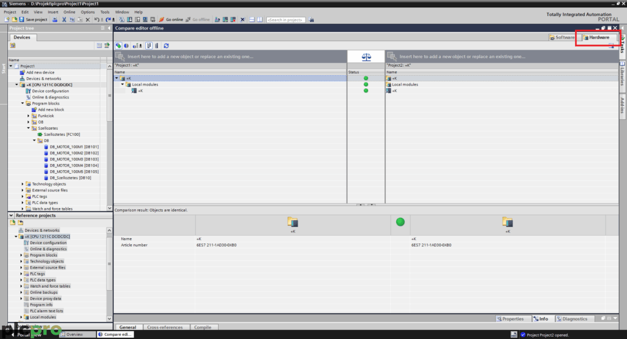This screenshot has width=627, height=339.
Task: Click the Open reference project icon
Action: tap(13, 223)
